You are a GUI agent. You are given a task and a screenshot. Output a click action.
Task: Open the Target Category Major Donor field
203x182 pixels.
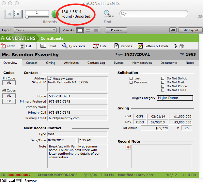(x=175, y=98)
